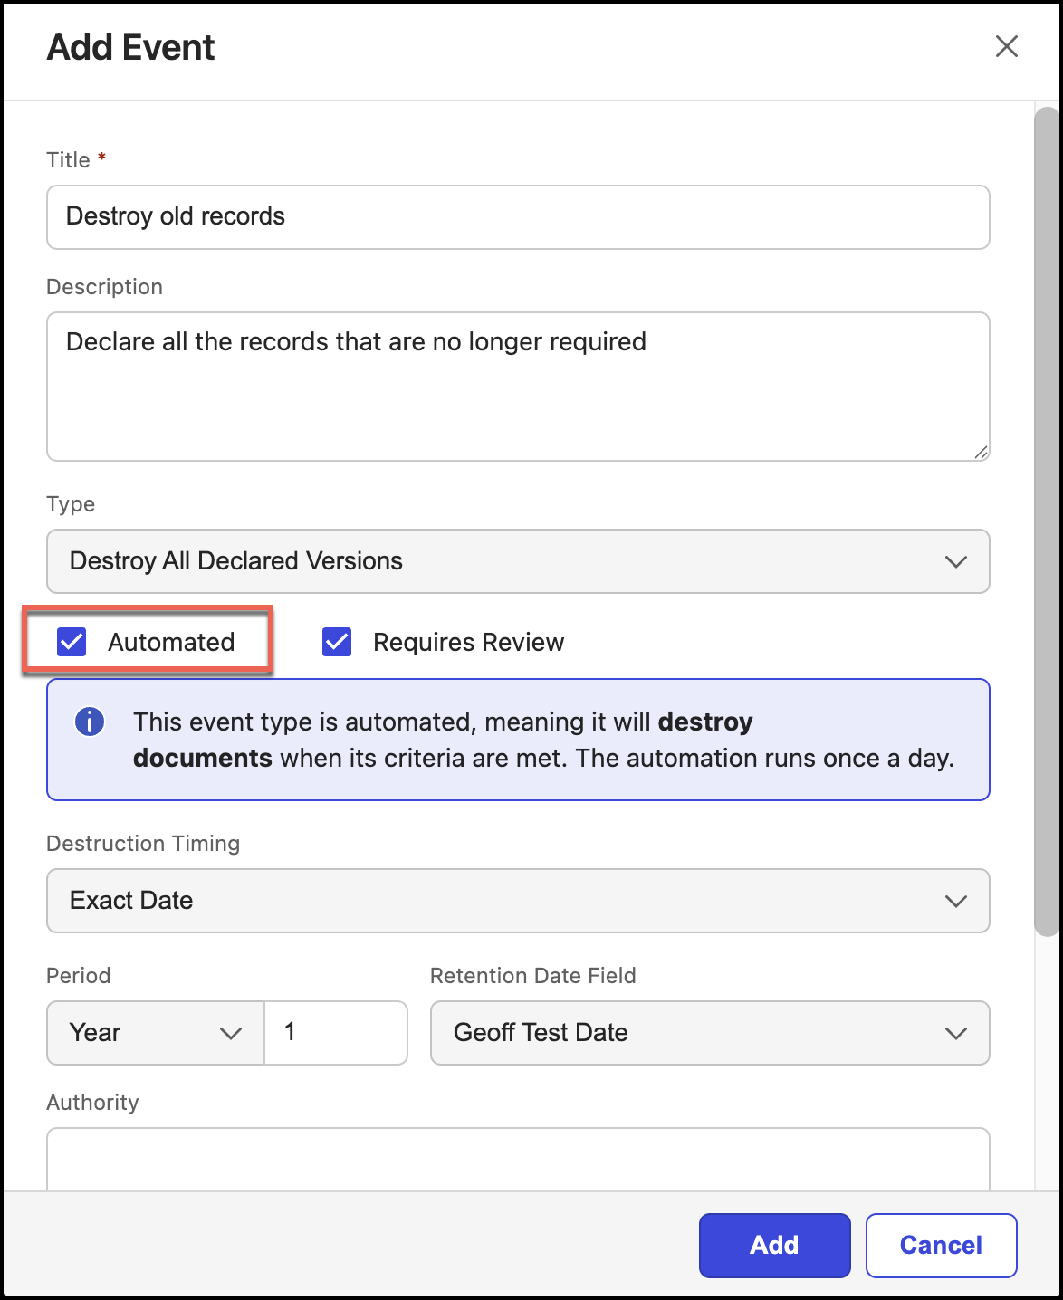Toggle the Requires Review checkbox

[x=337, y=642]
